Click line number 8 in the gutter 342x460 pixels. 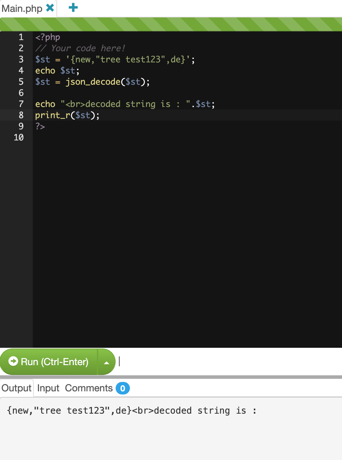coord(21,115)
